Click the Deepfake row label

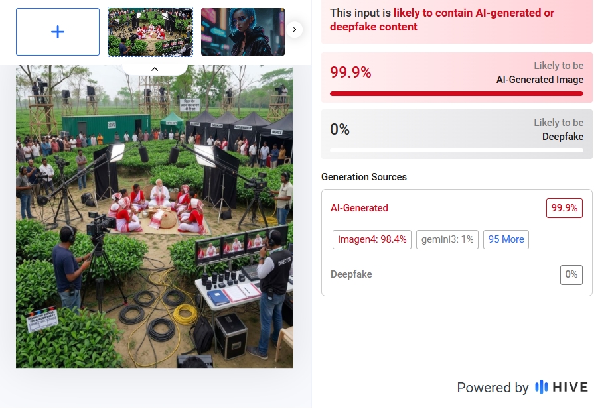click(351, 274)
